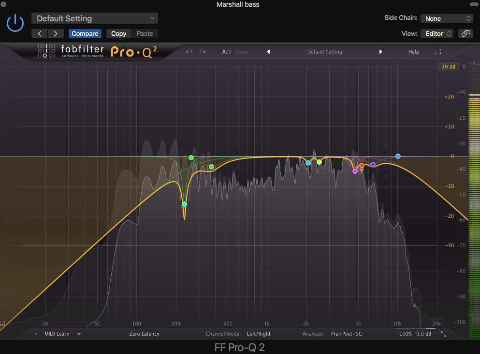The image size is (480, 354).
Task: Click the Copy button in header
Action: coord(118,33)
